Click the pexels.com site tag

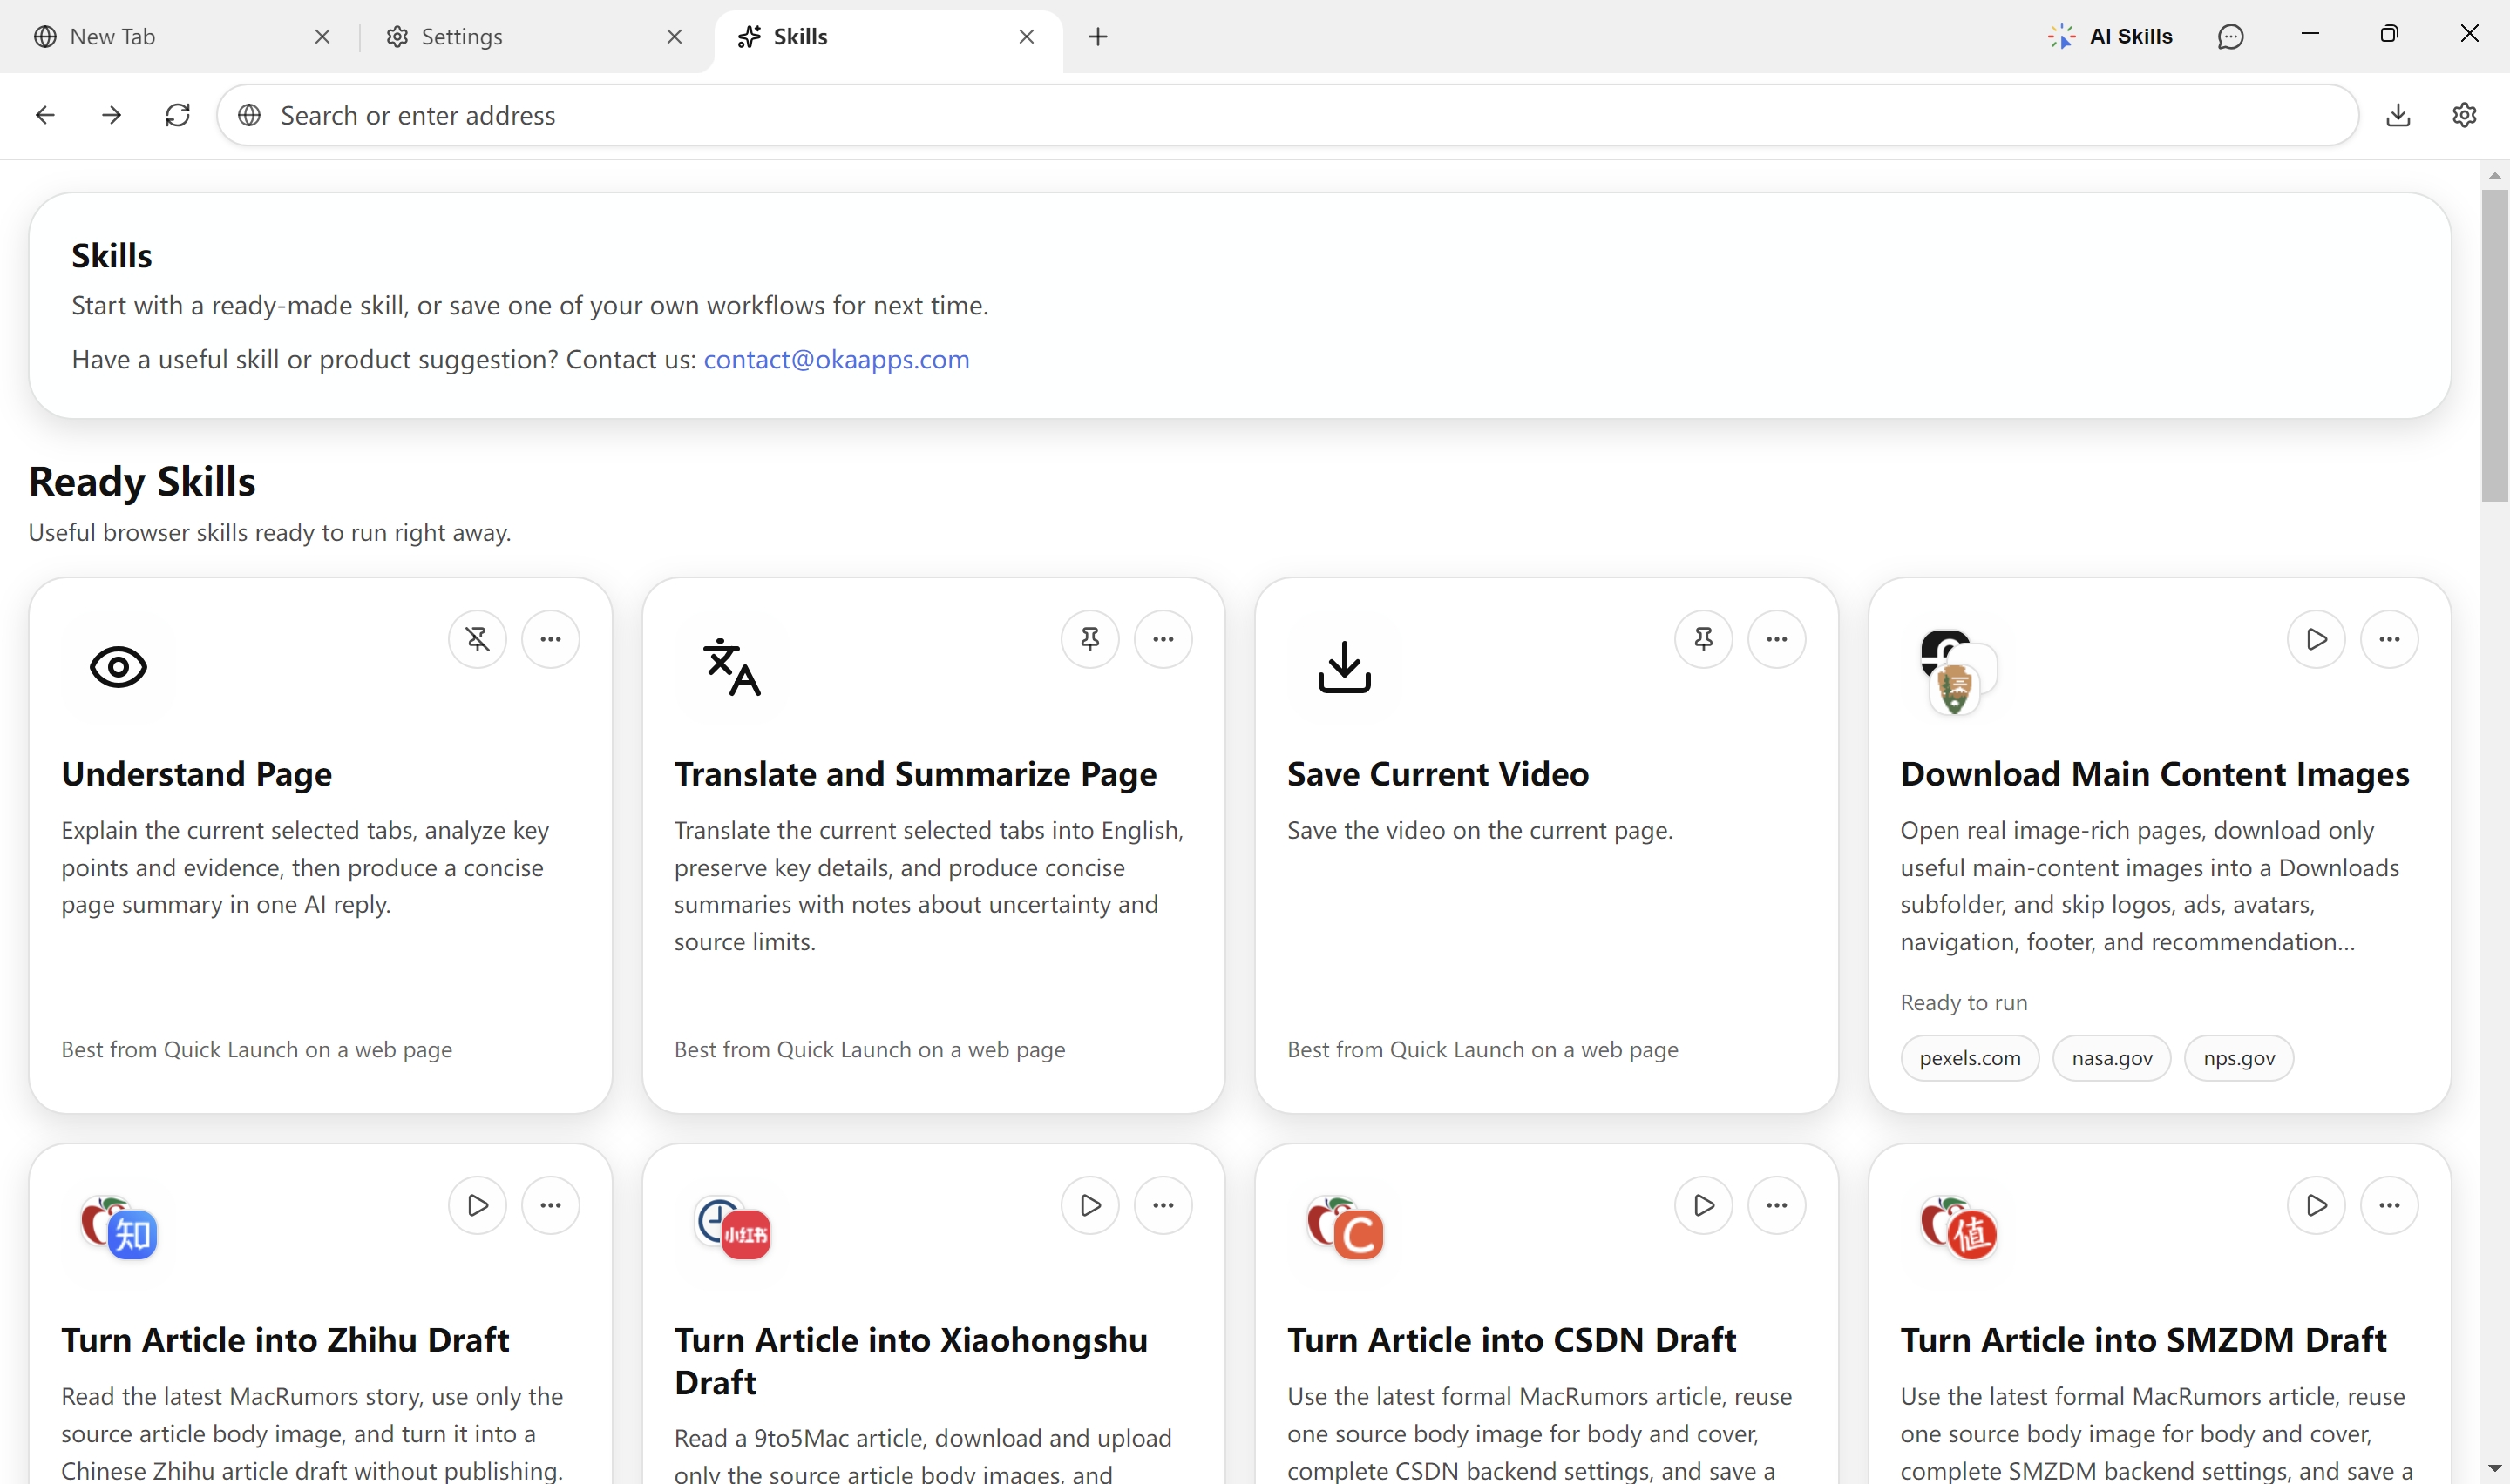tap(1969, 1058)
